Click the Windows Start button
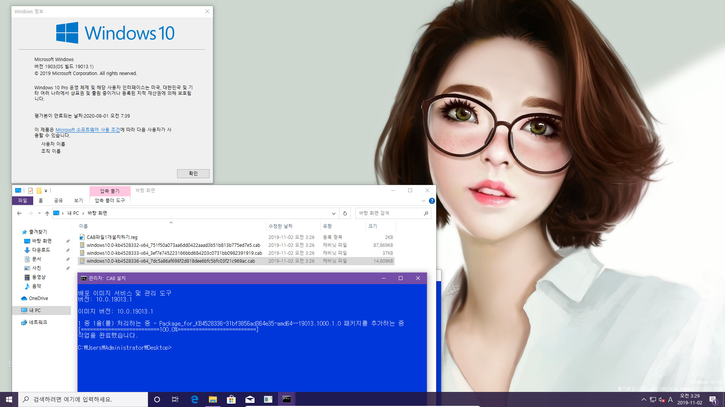 click(9, 399)
